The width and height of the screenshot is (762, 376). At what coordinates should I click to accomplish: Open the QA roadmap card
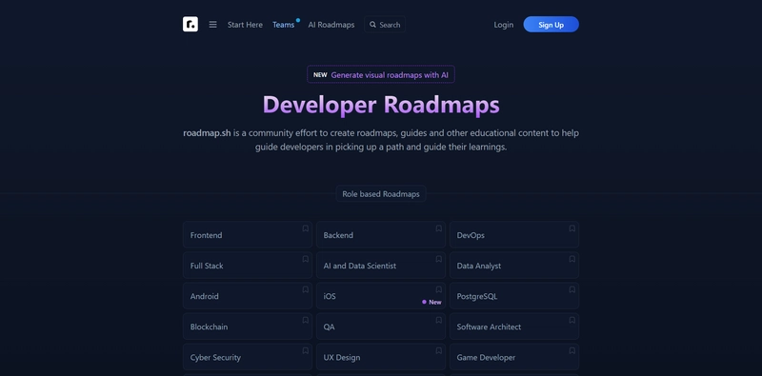tap(381, 327)
